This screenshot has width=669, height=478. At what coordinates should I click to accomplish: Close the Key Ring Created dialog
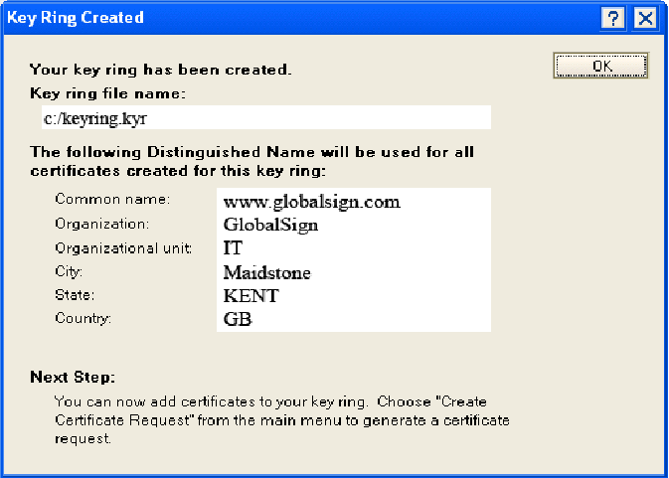tap(645, 18)
